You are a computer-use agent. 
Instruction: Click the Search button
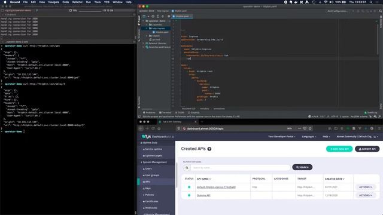(x=302, y=167)
